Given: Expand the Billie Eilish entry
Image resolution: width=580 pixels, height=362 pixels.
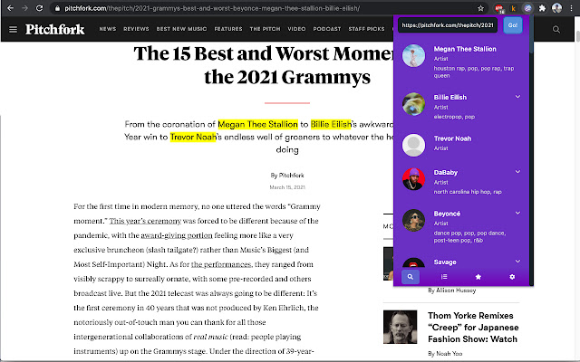Looking at the screenshot, I should pos(517,96).
